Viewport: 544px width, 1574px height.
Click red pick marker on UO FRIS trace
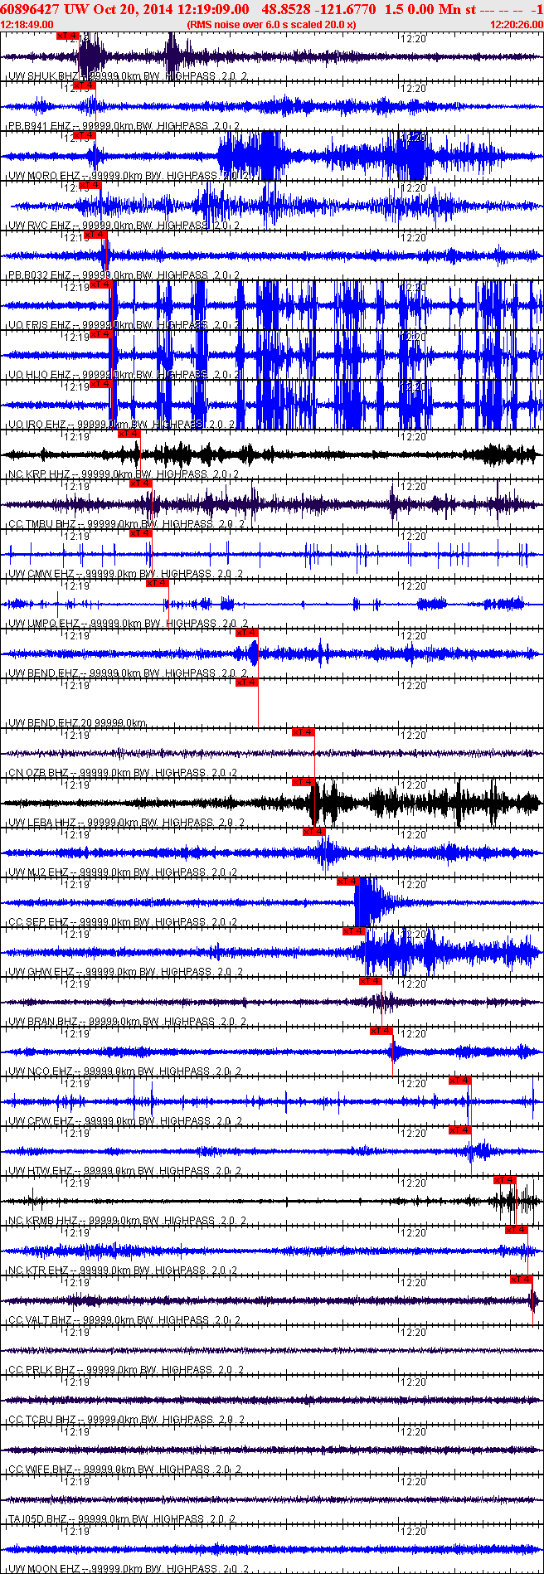click(x=100, y=284)
